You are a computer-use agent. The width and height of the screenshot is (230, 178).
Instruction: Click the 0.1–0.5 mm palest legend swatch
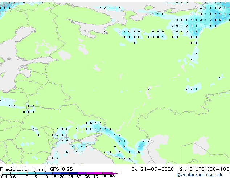pyautogui.click(x=6, y=173)
